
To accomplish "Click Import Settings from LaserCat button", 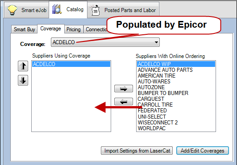I will (x=137, y=151).
